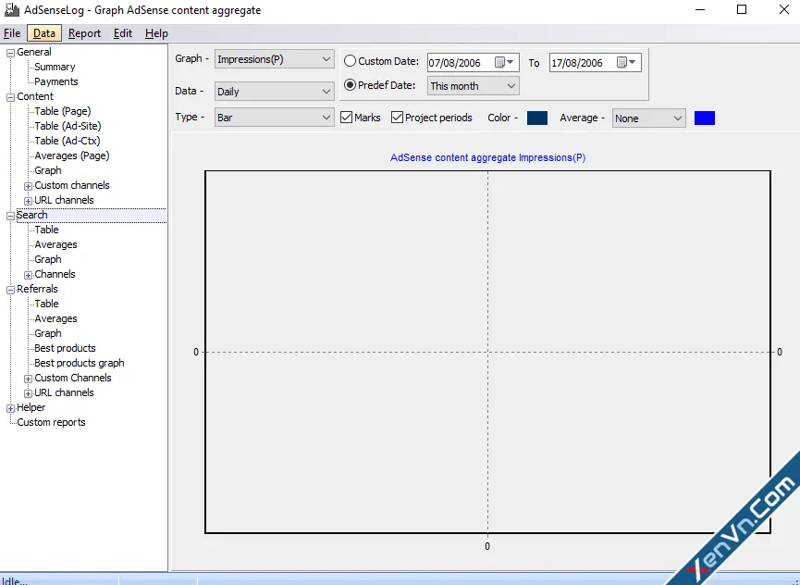
Task: Open Table (Page) under Content
Action: [63, 111]
